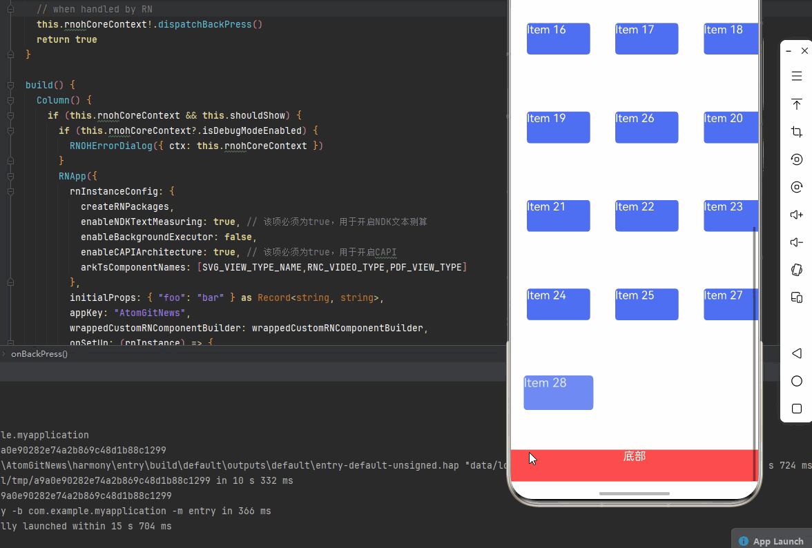This screenshot has width=812, height=548.
Task: Click RNC_VIDEO_TYPE in the array
Action: 346,268
